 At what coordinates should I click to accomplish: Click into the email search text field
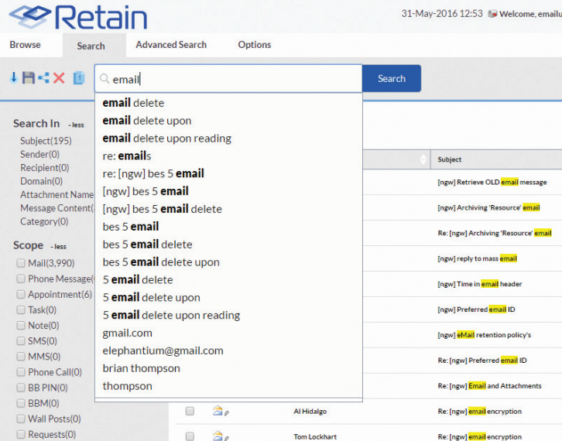point(232,79)
